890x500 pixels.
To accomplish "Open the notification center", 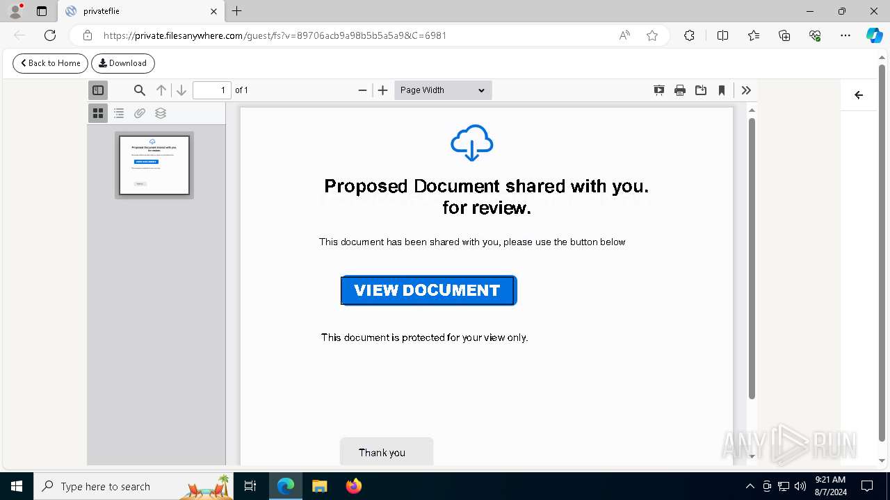I will coord(867,486).
